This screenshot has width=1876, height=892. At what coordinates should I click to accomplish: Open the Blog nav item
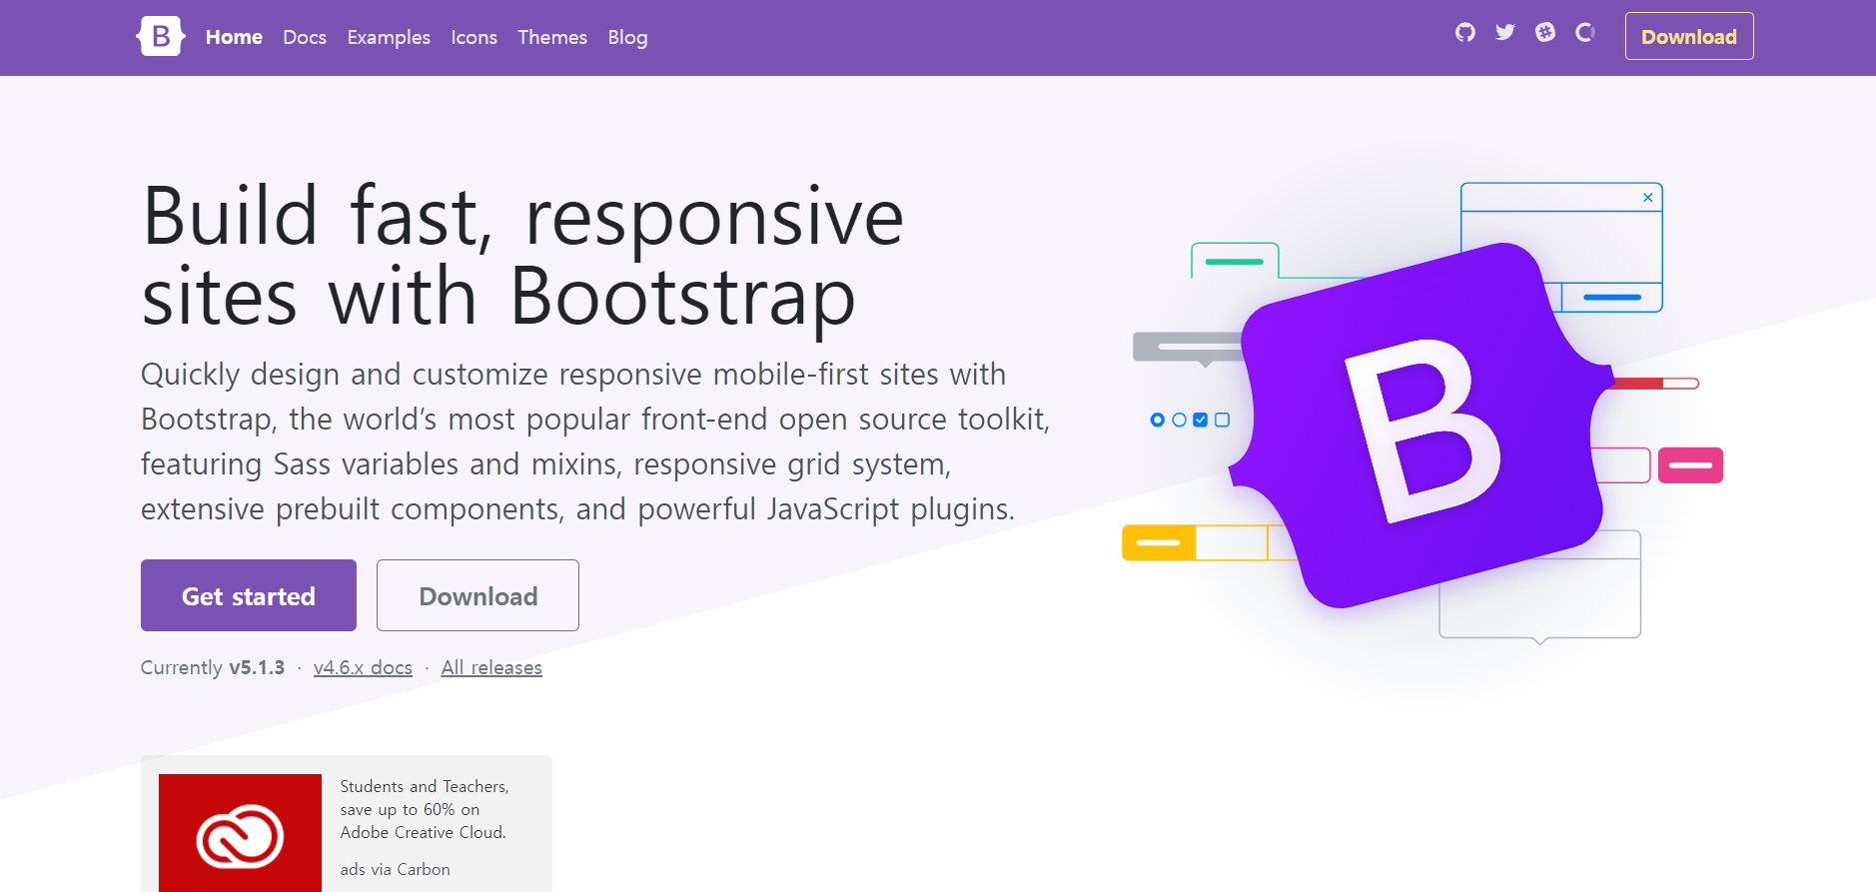627,37
